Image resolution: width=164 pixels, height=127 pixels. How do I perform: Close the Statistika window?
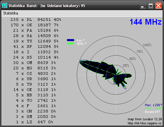point(158,6)
